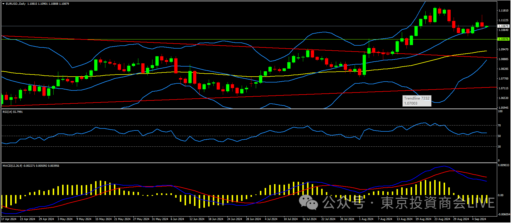Viewport: 511px width, 223px height.
Task: Click the Trendline 7232 tooltip box
Action: coord(417,101)
